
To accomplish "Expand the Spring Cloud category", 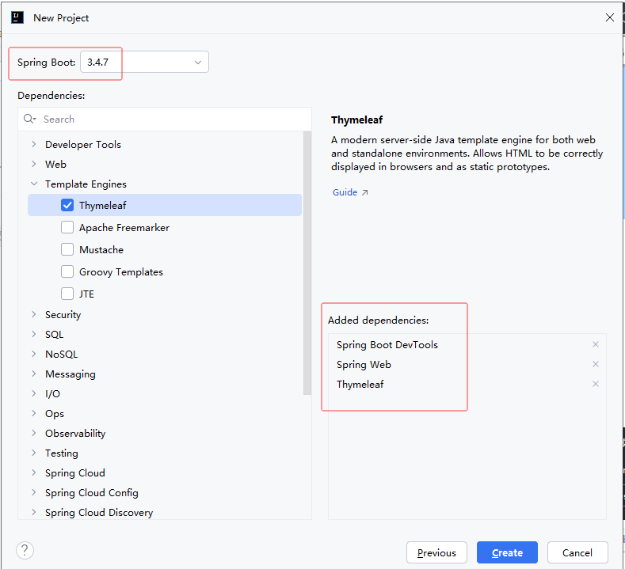I will (34, 472).
